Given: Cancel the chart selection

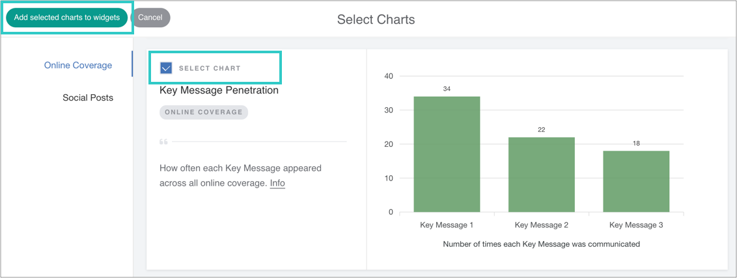Looking at the screenshot, I should coord(150,18).
